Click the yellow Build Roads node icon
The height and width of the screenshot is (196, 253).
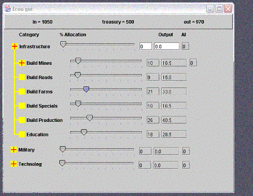click(x=22, y=77)
